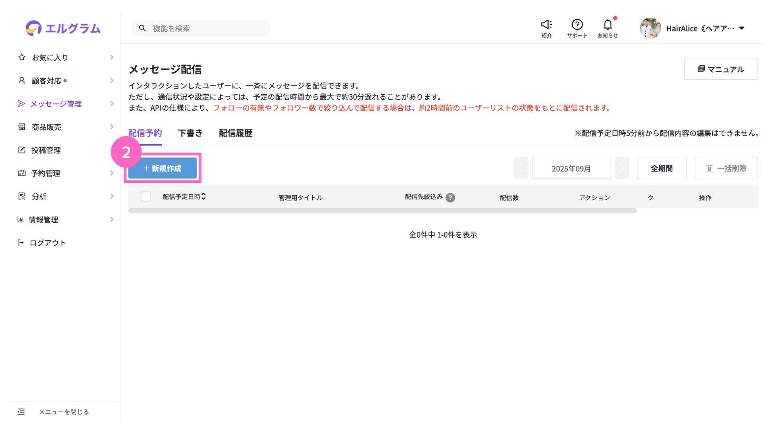Click the profile avatar picture
The height and width of the screenshot is (435, 774).
[x=650, y=28]
